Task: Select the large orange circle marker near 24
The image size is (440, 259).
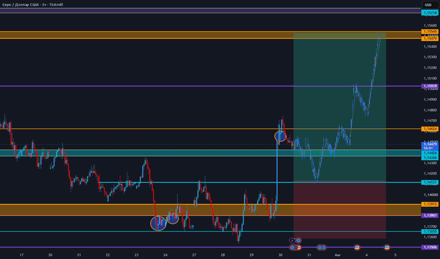Action: coord(158,223)
